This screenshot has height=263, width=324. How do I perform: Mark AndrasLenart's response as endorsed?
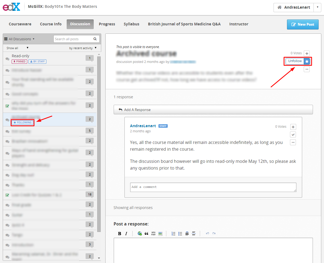293,134
